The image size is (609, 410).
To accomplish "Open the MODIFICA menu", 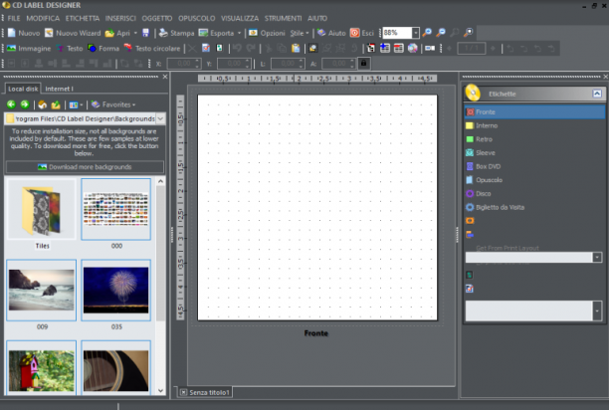I will pos(43,18).
